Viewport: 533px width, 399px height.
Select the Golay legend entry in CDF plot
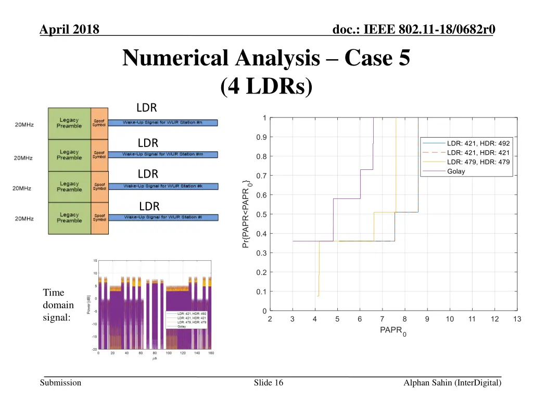456,171
